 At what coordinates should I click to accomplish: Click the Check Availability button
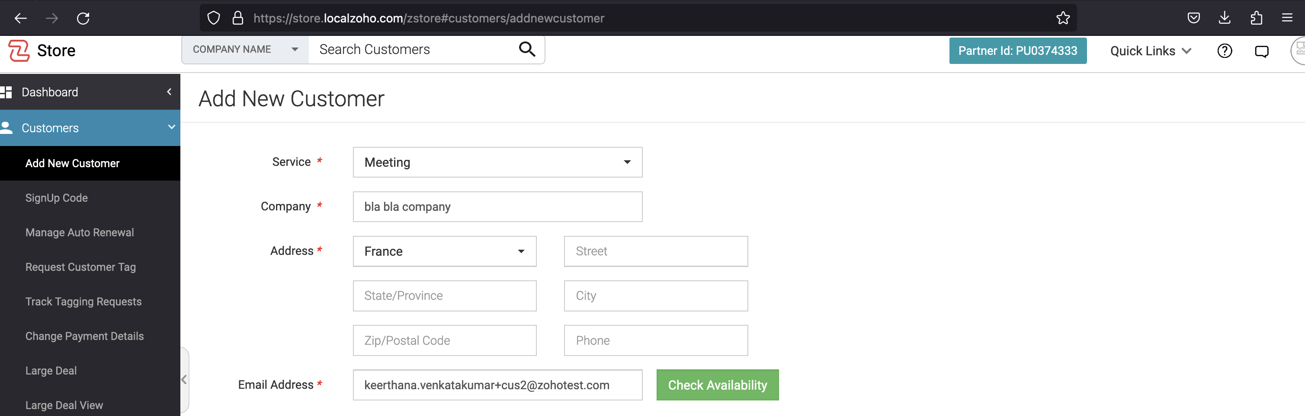tap(717, 384)
